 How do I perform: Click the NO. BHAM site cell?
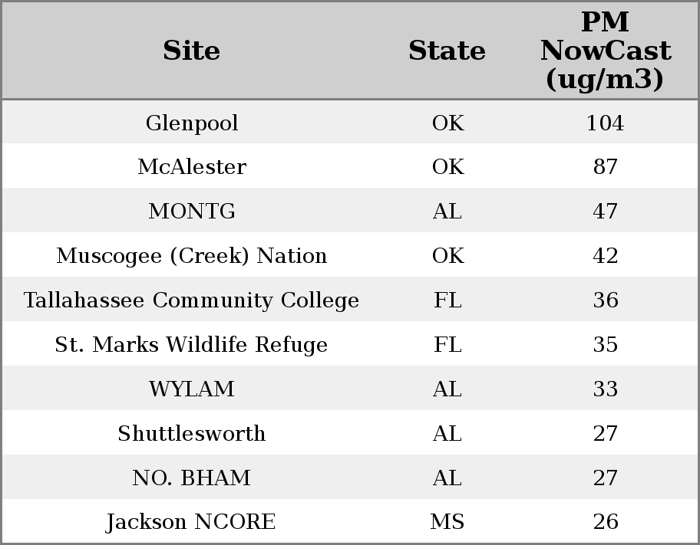[192, 478]
